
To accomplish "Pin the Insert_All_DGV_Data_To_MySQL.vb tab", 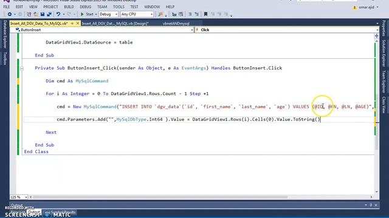I will coord(72,23).
